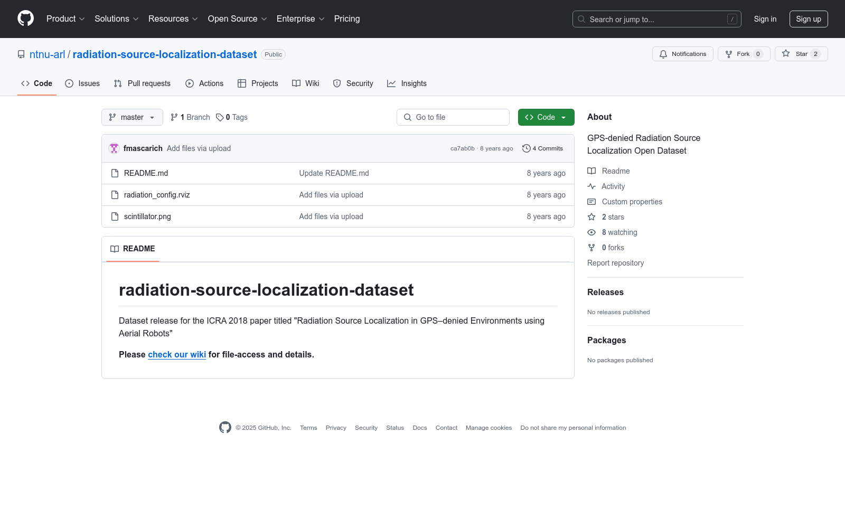Open the Wiki tab
The image size is (845, 528).
305,83
